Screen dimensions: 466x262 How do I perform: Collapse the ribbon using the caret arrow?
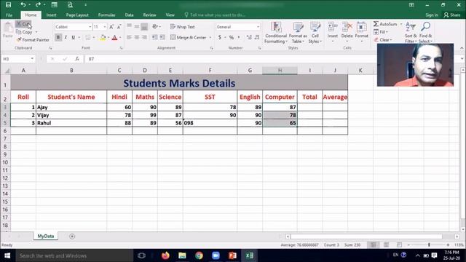click(462, 48)
